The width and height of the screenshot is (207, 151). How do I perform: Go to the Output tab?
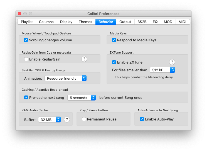[x=125, y=22]
